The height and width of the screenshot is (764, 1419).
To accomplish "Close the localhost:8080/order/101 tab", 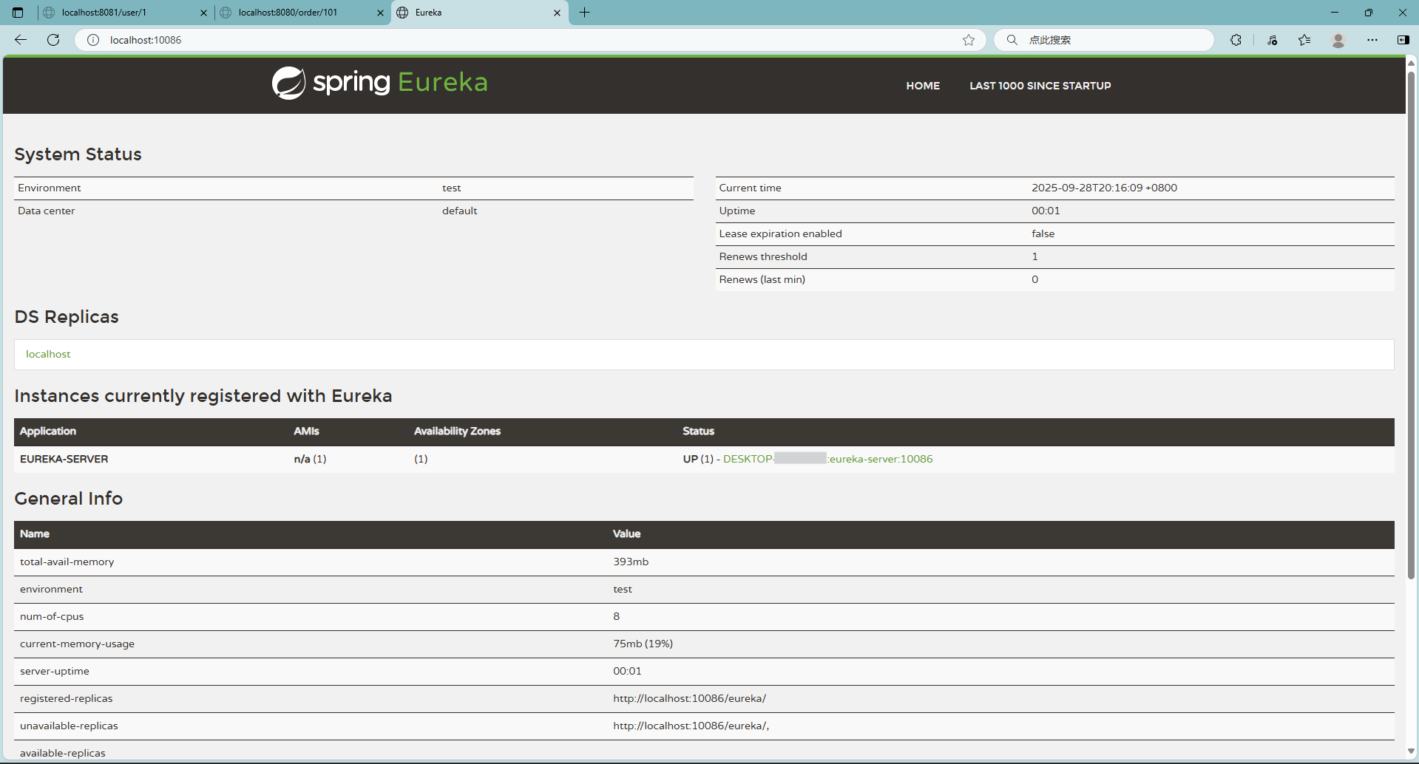I will (380, 13).
